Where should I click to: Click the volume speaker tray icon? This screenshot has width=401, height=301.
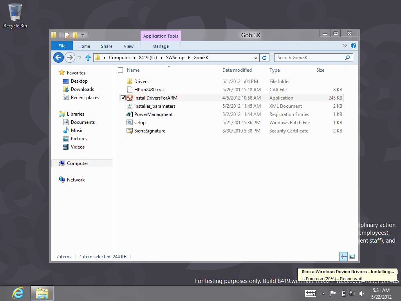pyautogui.click(x=361, y=293)
